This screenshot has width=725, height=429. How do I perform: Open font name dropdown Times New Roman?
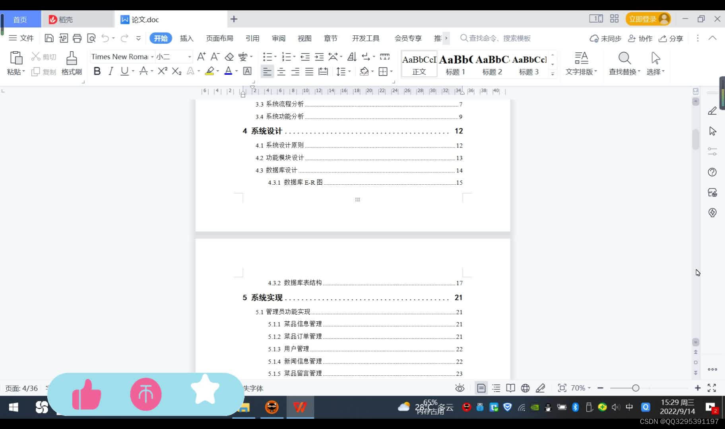tap(152, 57)
